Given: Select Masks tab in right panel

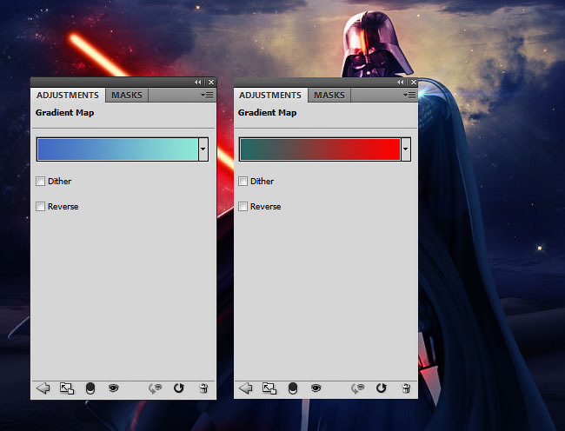Looking at the screenshot, I should tap(329, 96).
